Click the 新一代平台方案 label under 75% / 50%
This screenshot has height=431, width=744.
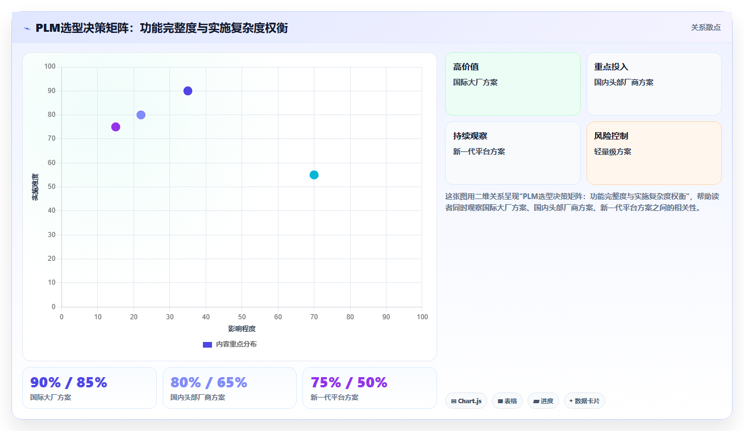pos(334,398)
